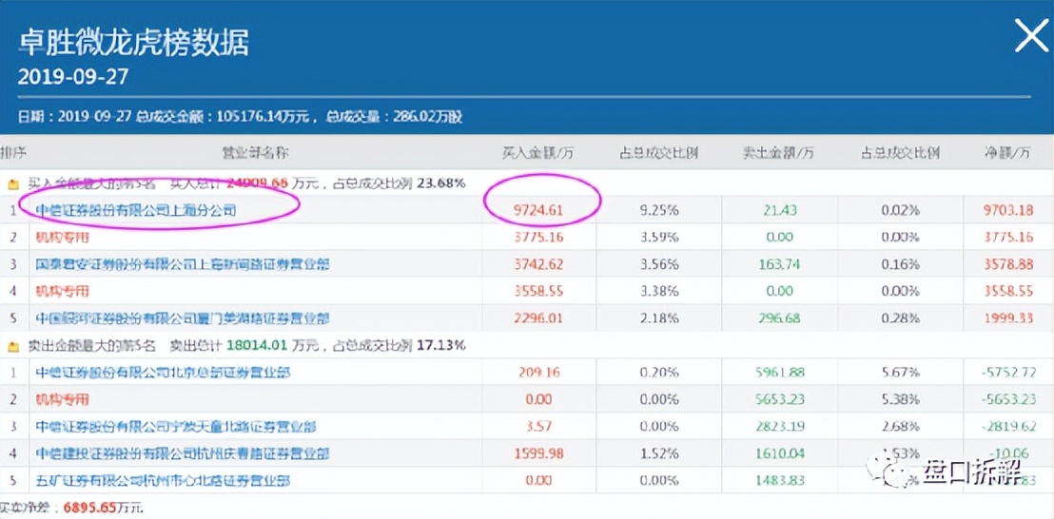Select the -5752.72 net amount cell
The height and width of the screenshot is (519, 1054).
point(1007,373)
